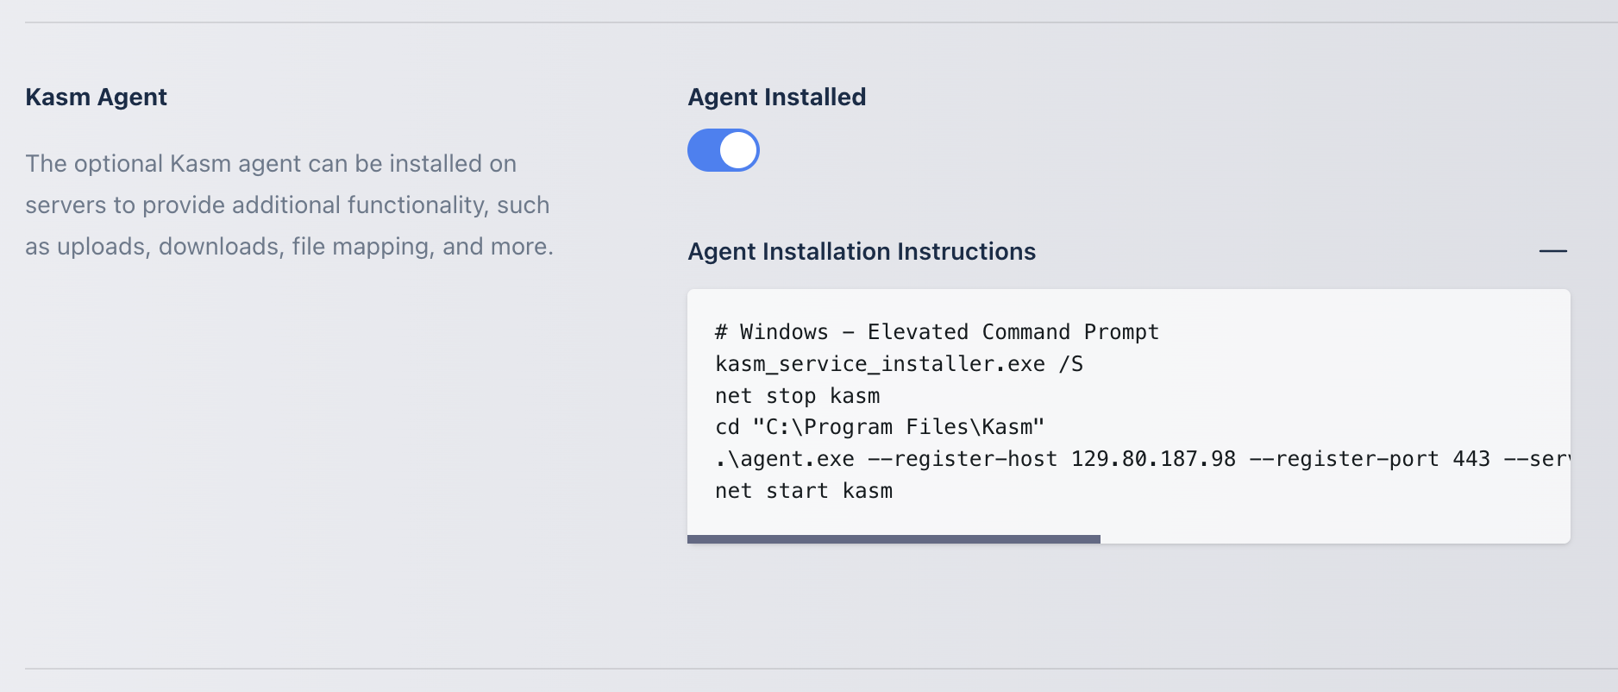The width and height of the screenshot is (1618, 692).
Task: Click the .\agent.exe command at line start
Action: [784, 459]
